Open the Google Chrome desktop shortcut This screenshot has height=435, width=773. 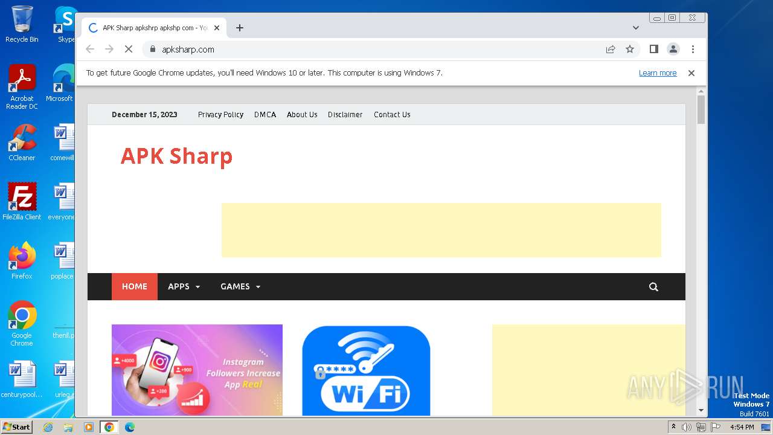(22, 324)
